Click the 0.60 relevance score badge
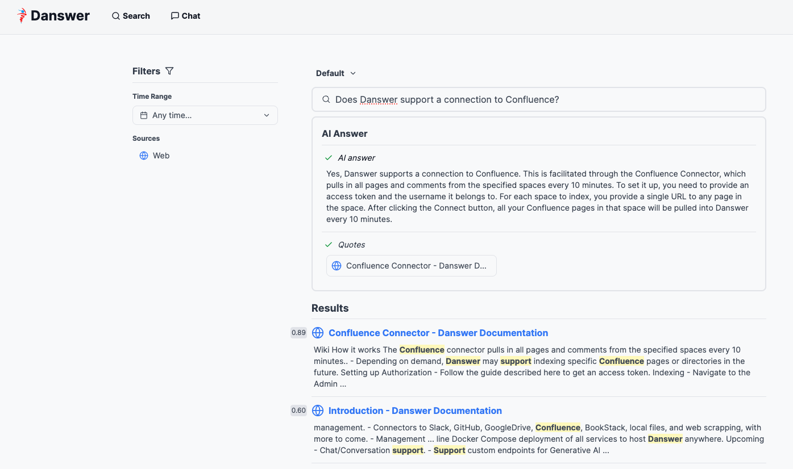This screenshot has width=793, height=469. (x=298, y=411)
